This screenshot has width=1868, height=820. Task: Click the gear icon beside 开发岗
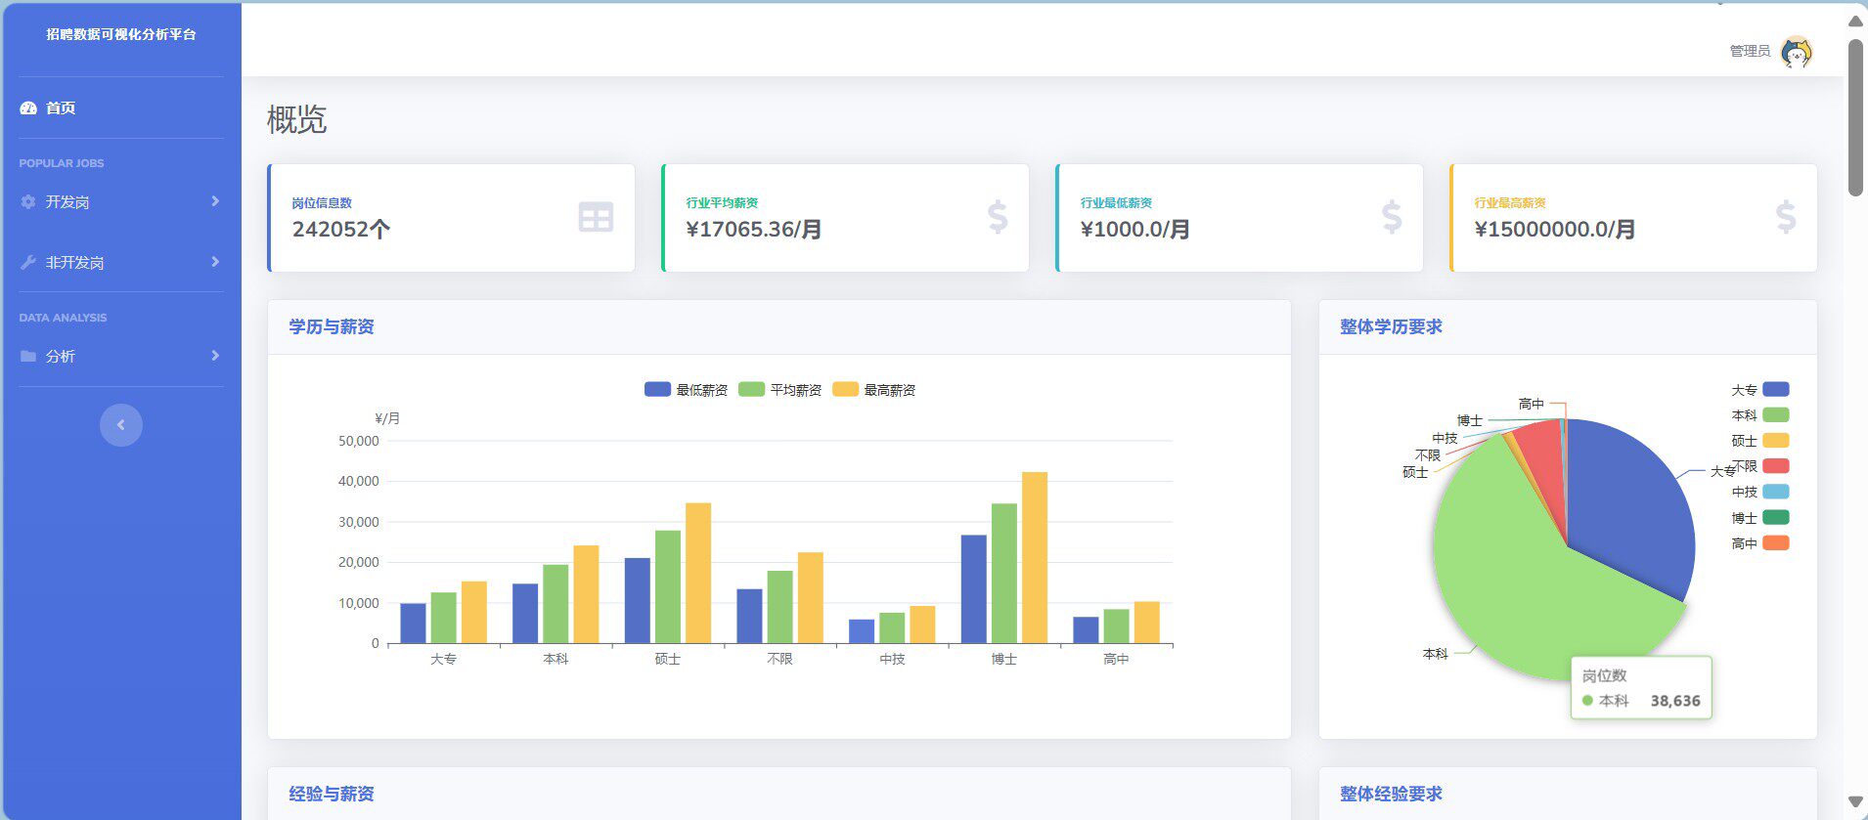28,201
